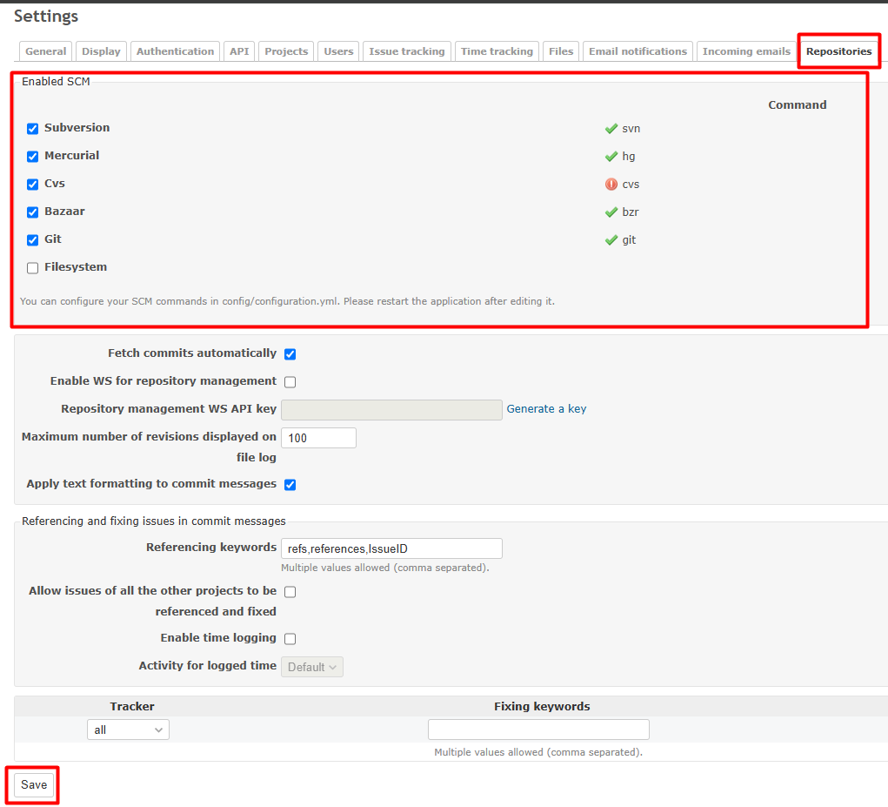Image resolution: width=888 pixels, height=807 pixels.
Task: Disable the Mercurial SCM checkbox
Action: (x=32, y=156)
